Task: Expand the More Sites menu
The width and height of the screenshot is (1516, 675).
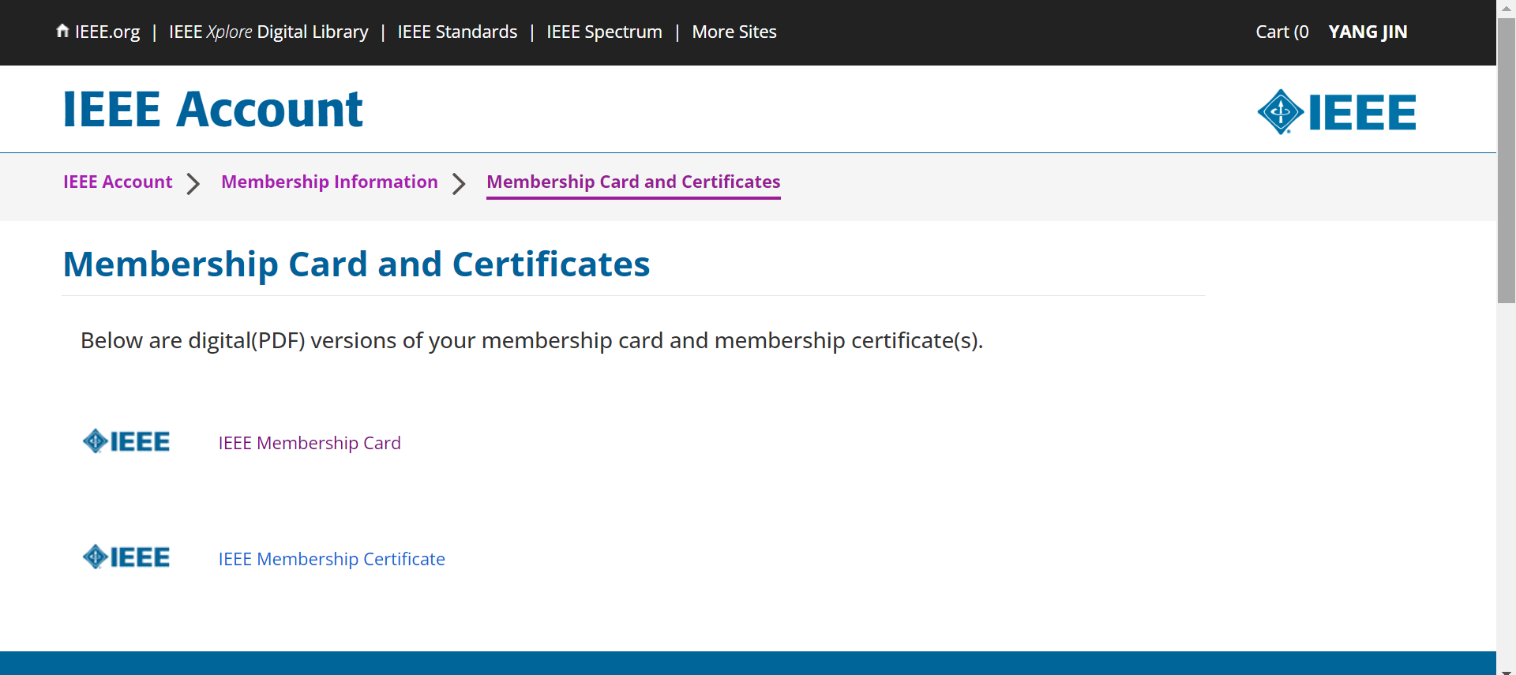Action: click(734, 32)
